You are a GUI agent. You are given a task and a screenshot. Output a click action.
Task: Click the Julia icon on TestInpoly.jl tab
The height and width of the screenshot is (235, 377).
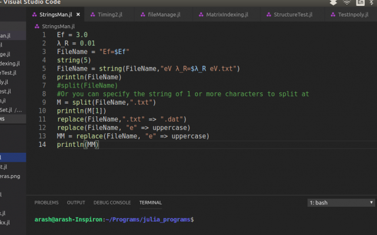tap(333, 15)
